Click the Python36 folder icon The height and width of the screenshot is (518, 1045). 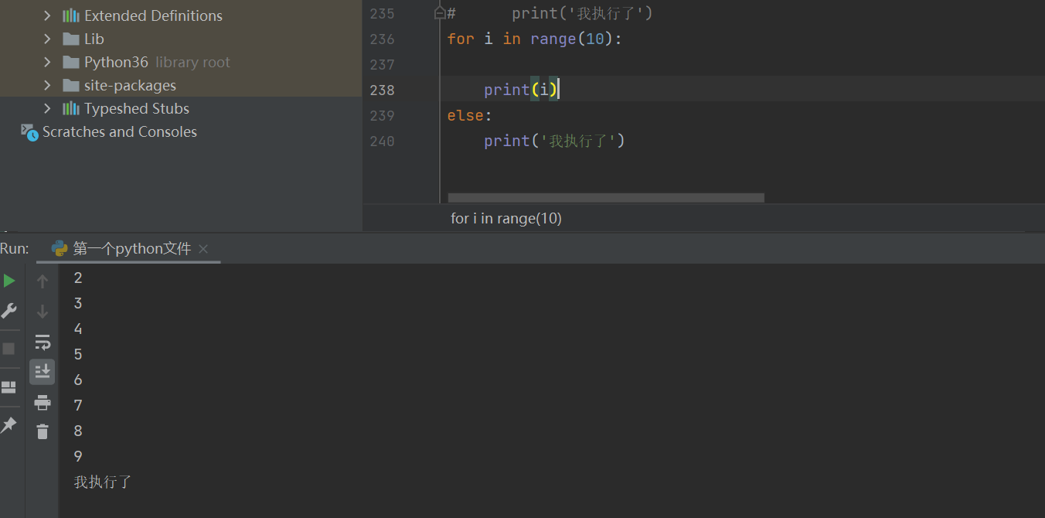click(x=71, y=62)
